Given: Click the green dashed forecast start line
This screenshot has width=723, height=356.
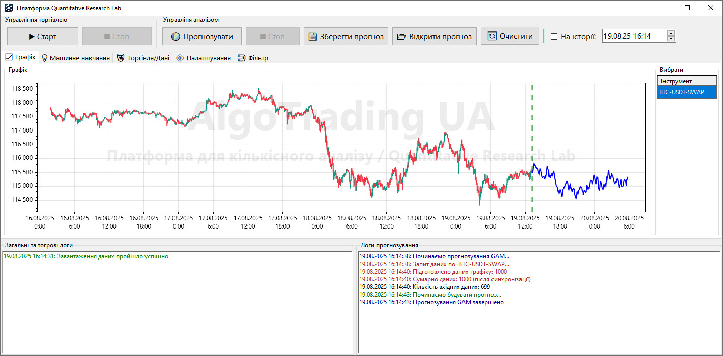Looking at the screenshot, I should pyautogui.click(x=532, y=127).
